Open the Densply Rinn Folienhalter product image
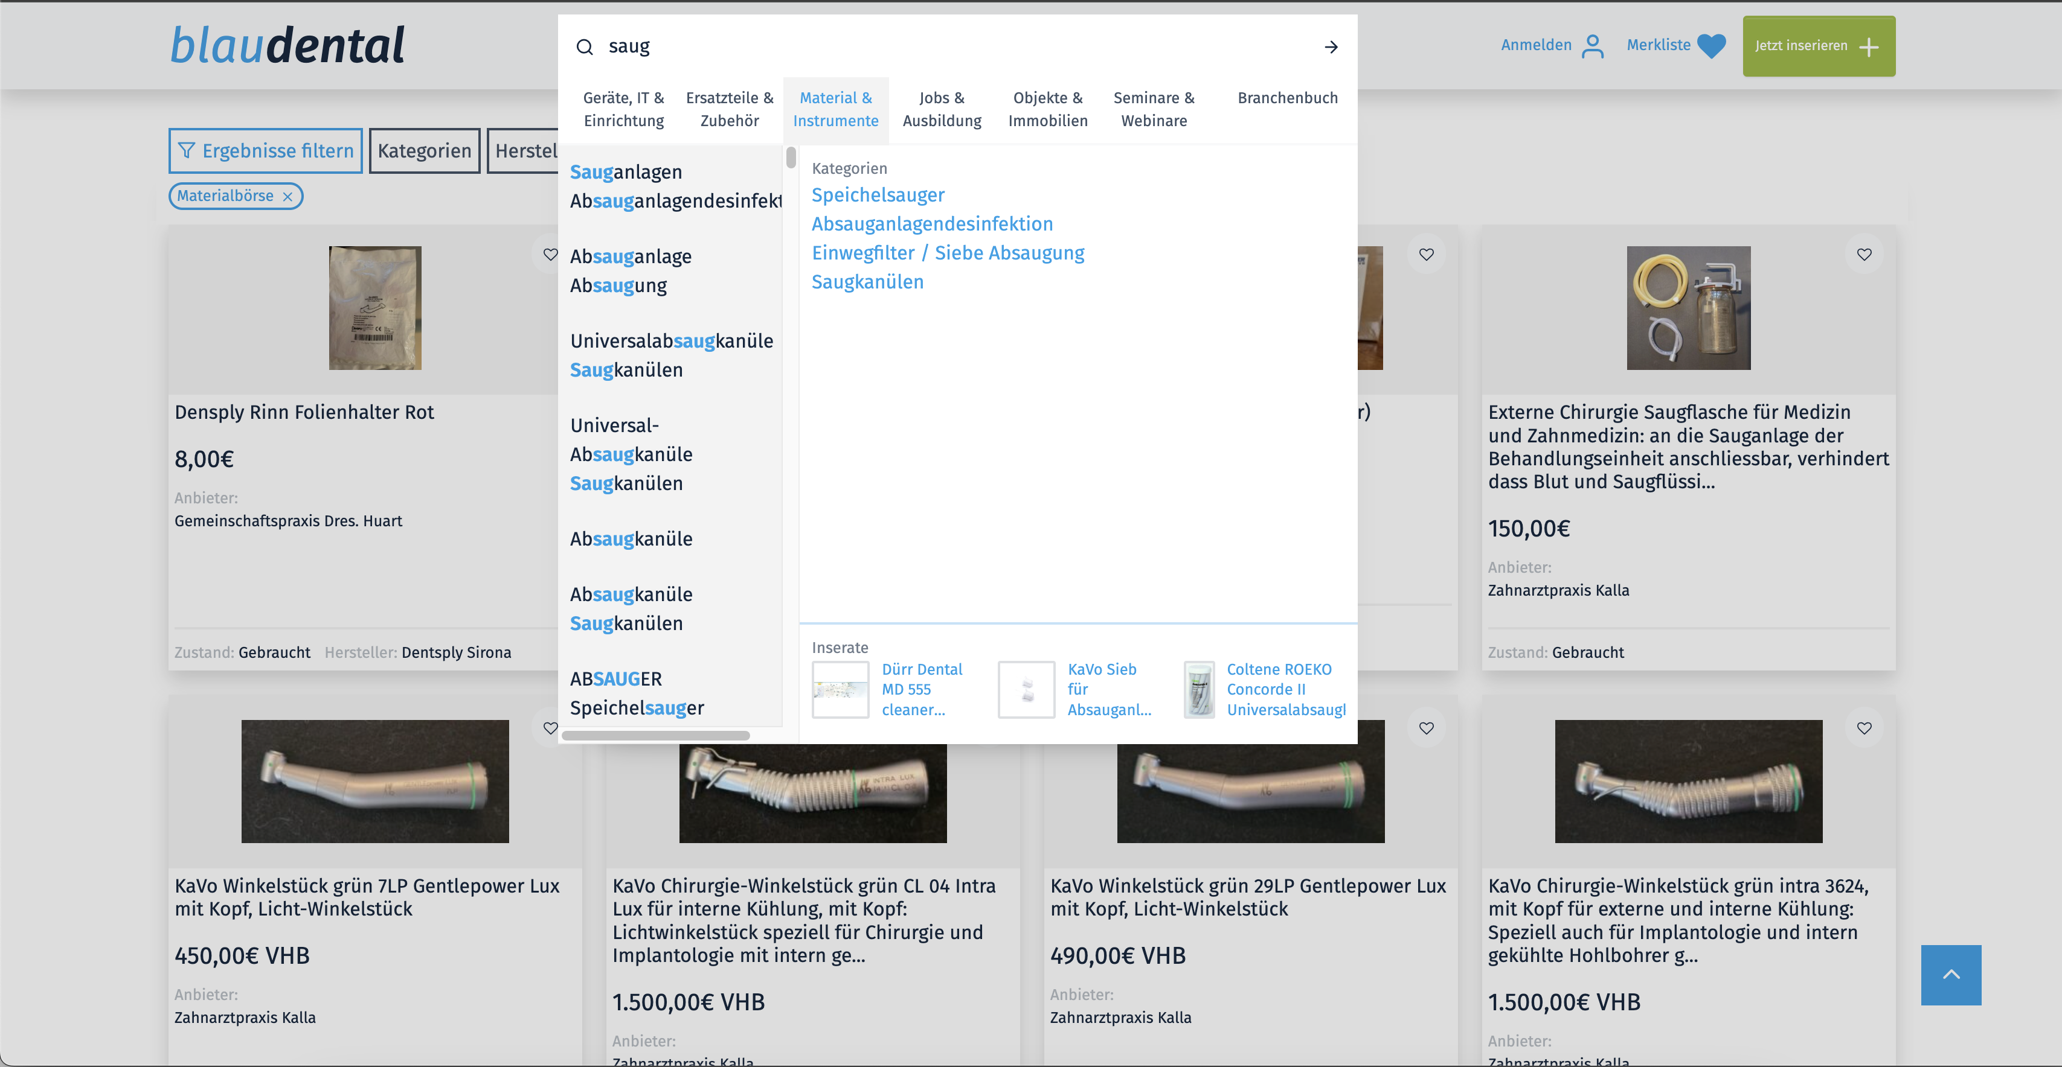The height and width of the screenshot is (1067, 2062). point(374,308)
